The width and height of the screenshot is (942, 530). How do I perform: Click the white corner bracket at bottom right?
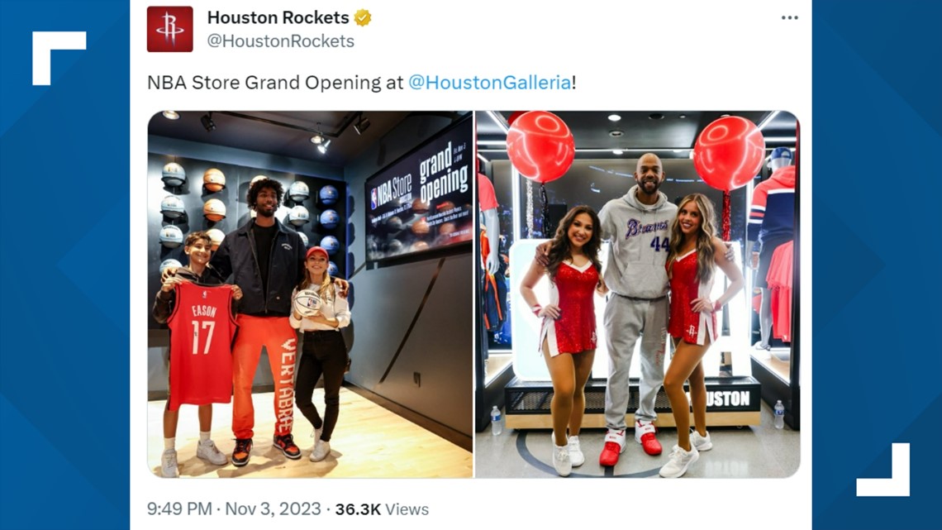coord(883,470)
